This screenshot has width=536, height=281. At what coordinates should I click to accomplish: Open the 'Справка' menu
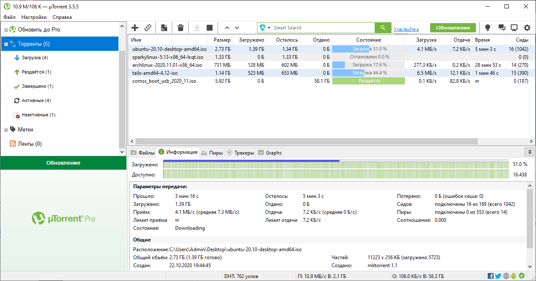(62, 17)
